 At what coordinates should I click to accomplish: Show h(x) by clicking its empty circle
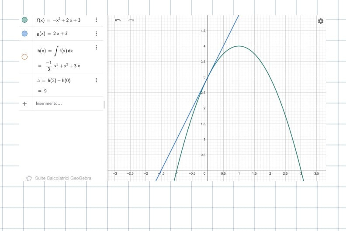click(x=24, y=57)
